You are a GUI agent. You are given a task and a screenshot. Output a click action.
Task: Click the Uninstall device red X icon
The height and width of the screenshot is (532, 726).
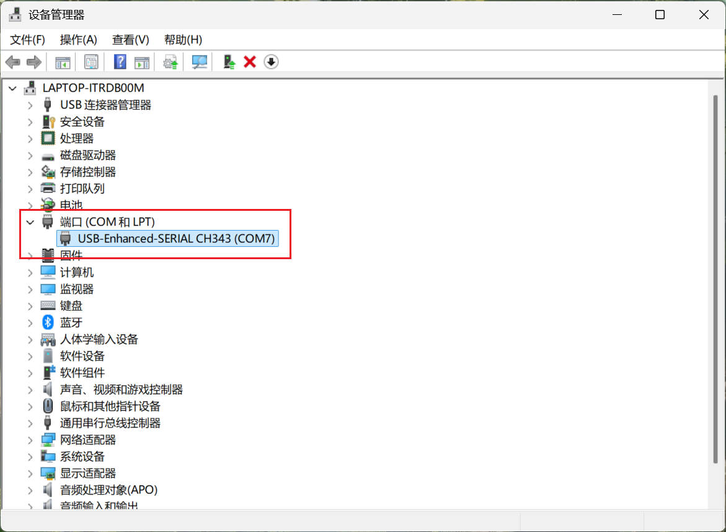tap(249, 61)
